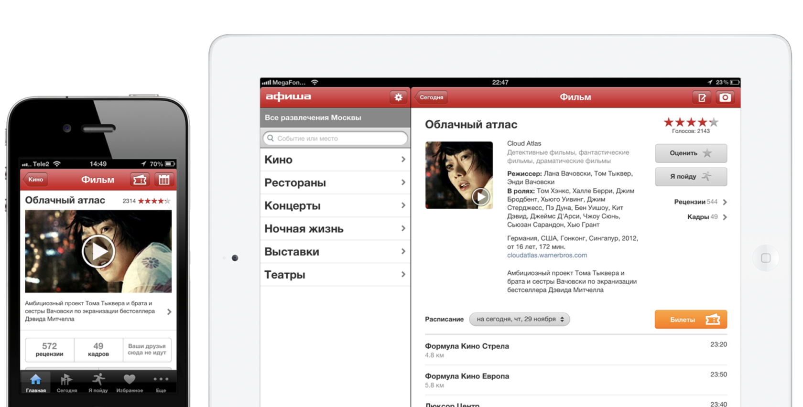Open Ночная жизнь category in sidebar
Viewport: 803px width, 407px height.
click(335, 228)
